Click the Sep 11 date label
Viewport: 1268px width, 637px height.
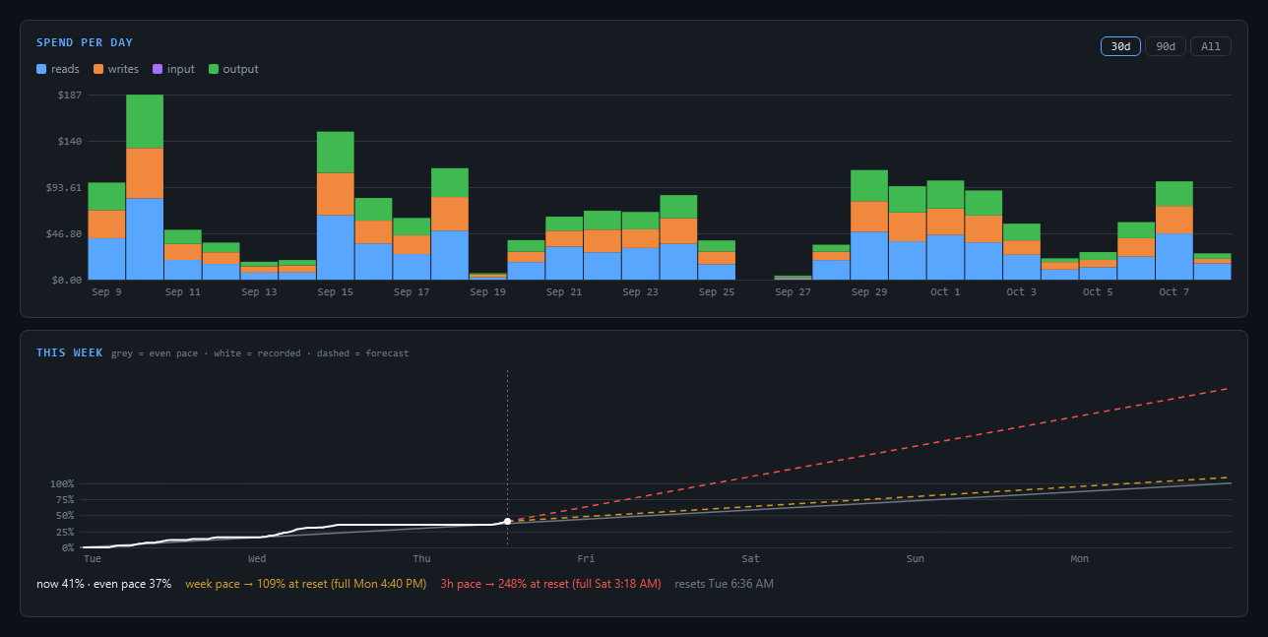(183, 292)
